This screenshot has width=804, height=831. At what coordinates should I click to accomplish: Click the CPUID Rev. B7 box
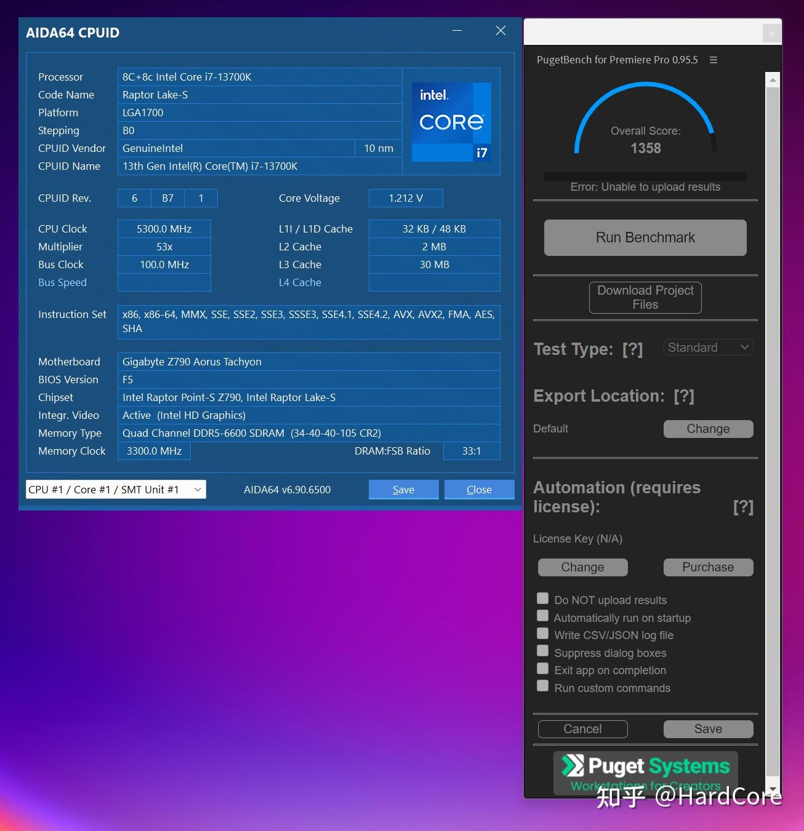pyautogui.click(x=167, y=198)
